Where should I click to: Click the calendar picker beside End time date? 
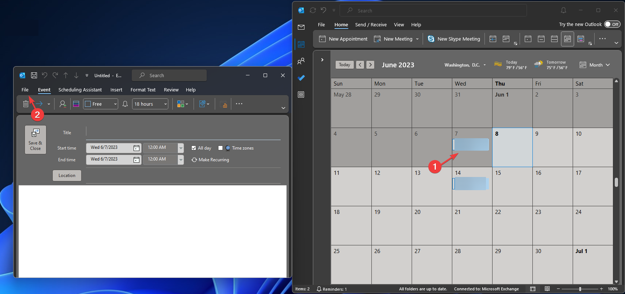tap(136, 159)
